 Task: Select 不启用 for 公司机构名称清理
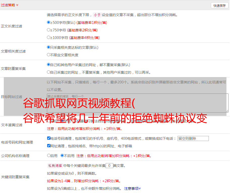(x=62, y=155)
